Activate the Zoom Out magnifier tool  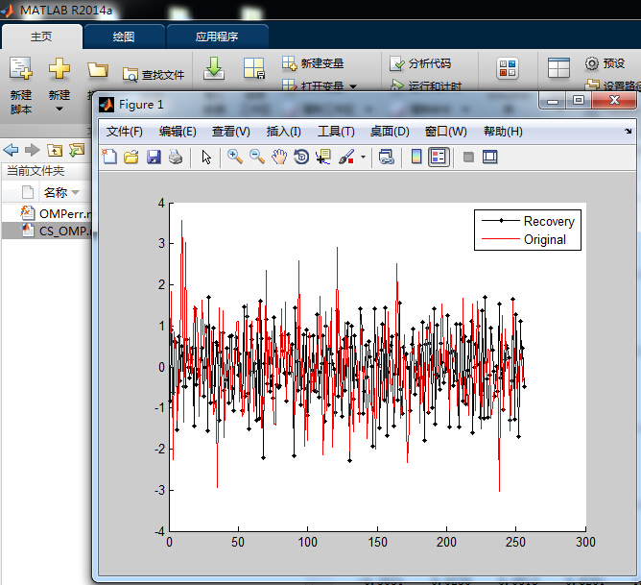pos(257,158)
